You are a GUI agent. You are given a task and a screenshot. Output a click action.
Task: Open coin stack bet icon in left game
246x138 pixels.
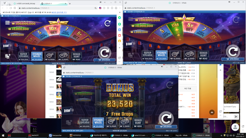click(8, 56)
